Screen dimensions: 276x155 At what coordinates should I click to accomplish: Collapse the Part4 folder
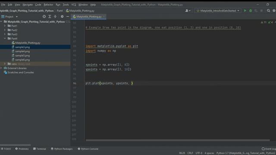tap(5, 38)
